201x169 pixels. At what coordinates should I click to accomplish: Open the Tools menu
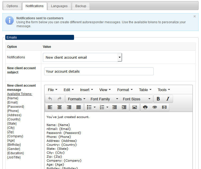[164, 90]
